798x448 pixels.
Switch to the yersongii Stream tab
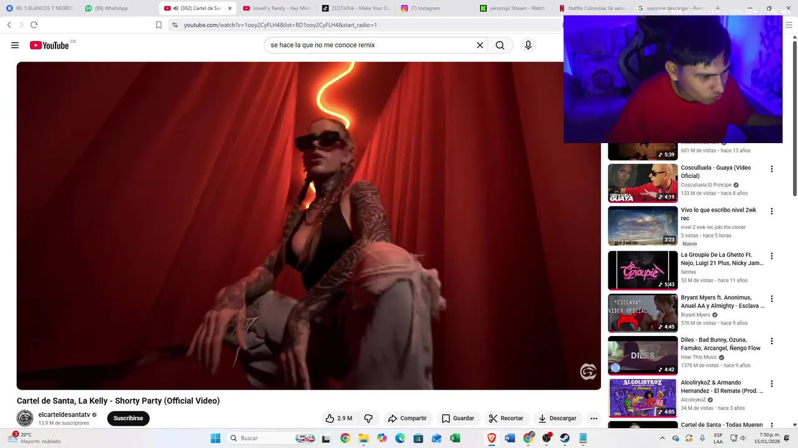pyautogui.click(x=514, y=8)
